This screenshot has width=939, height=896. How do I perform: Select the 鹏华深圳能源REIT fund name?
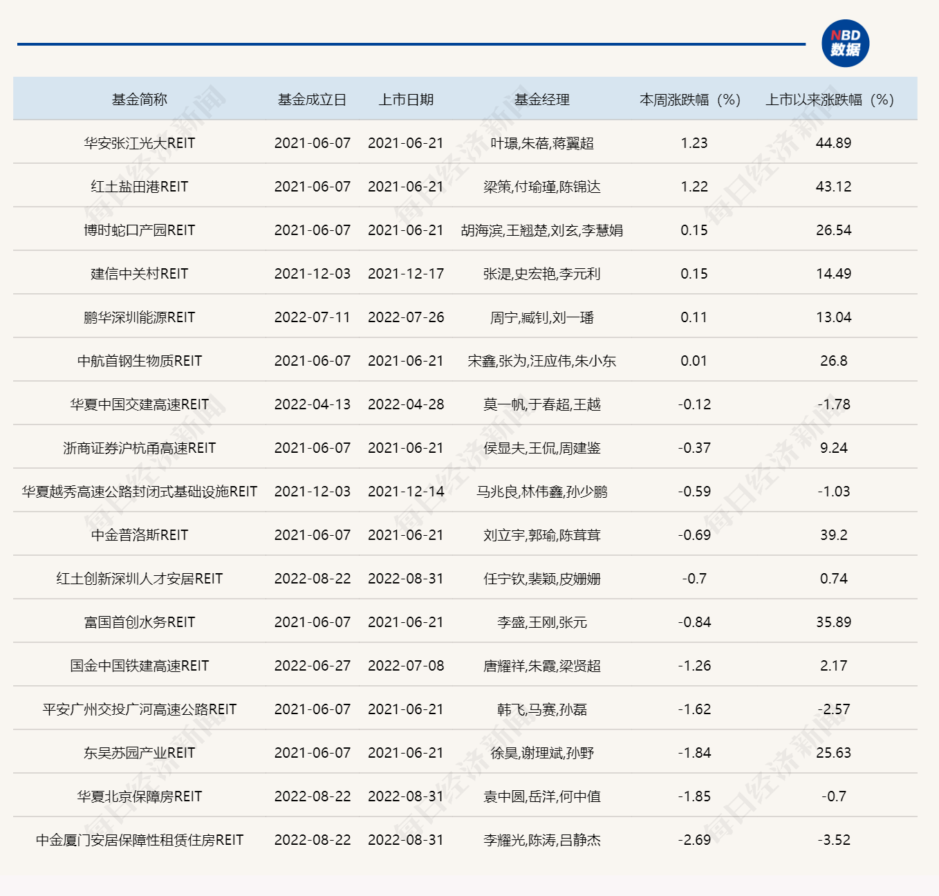pos(140,317)
